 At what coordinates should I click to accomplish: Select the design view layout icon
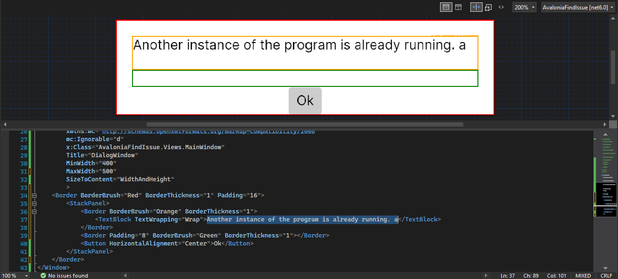click(445, 7)
